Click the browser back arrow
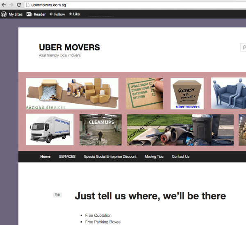The height and width of the screenshot is (225, 246). [4, 5]
